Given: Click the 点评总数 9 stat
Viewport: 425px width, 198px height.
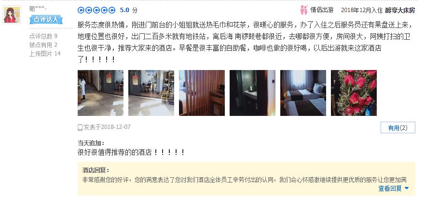Looking at the screenshot, I should 43,36.
